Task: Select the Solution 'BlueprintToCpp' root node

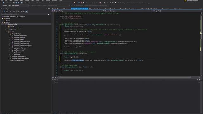Action: (15, 16)
